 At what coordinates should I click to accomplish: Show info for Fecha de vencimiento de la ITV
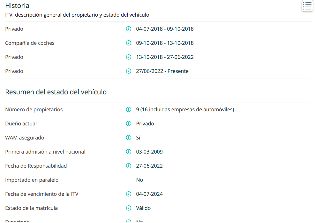129,194
